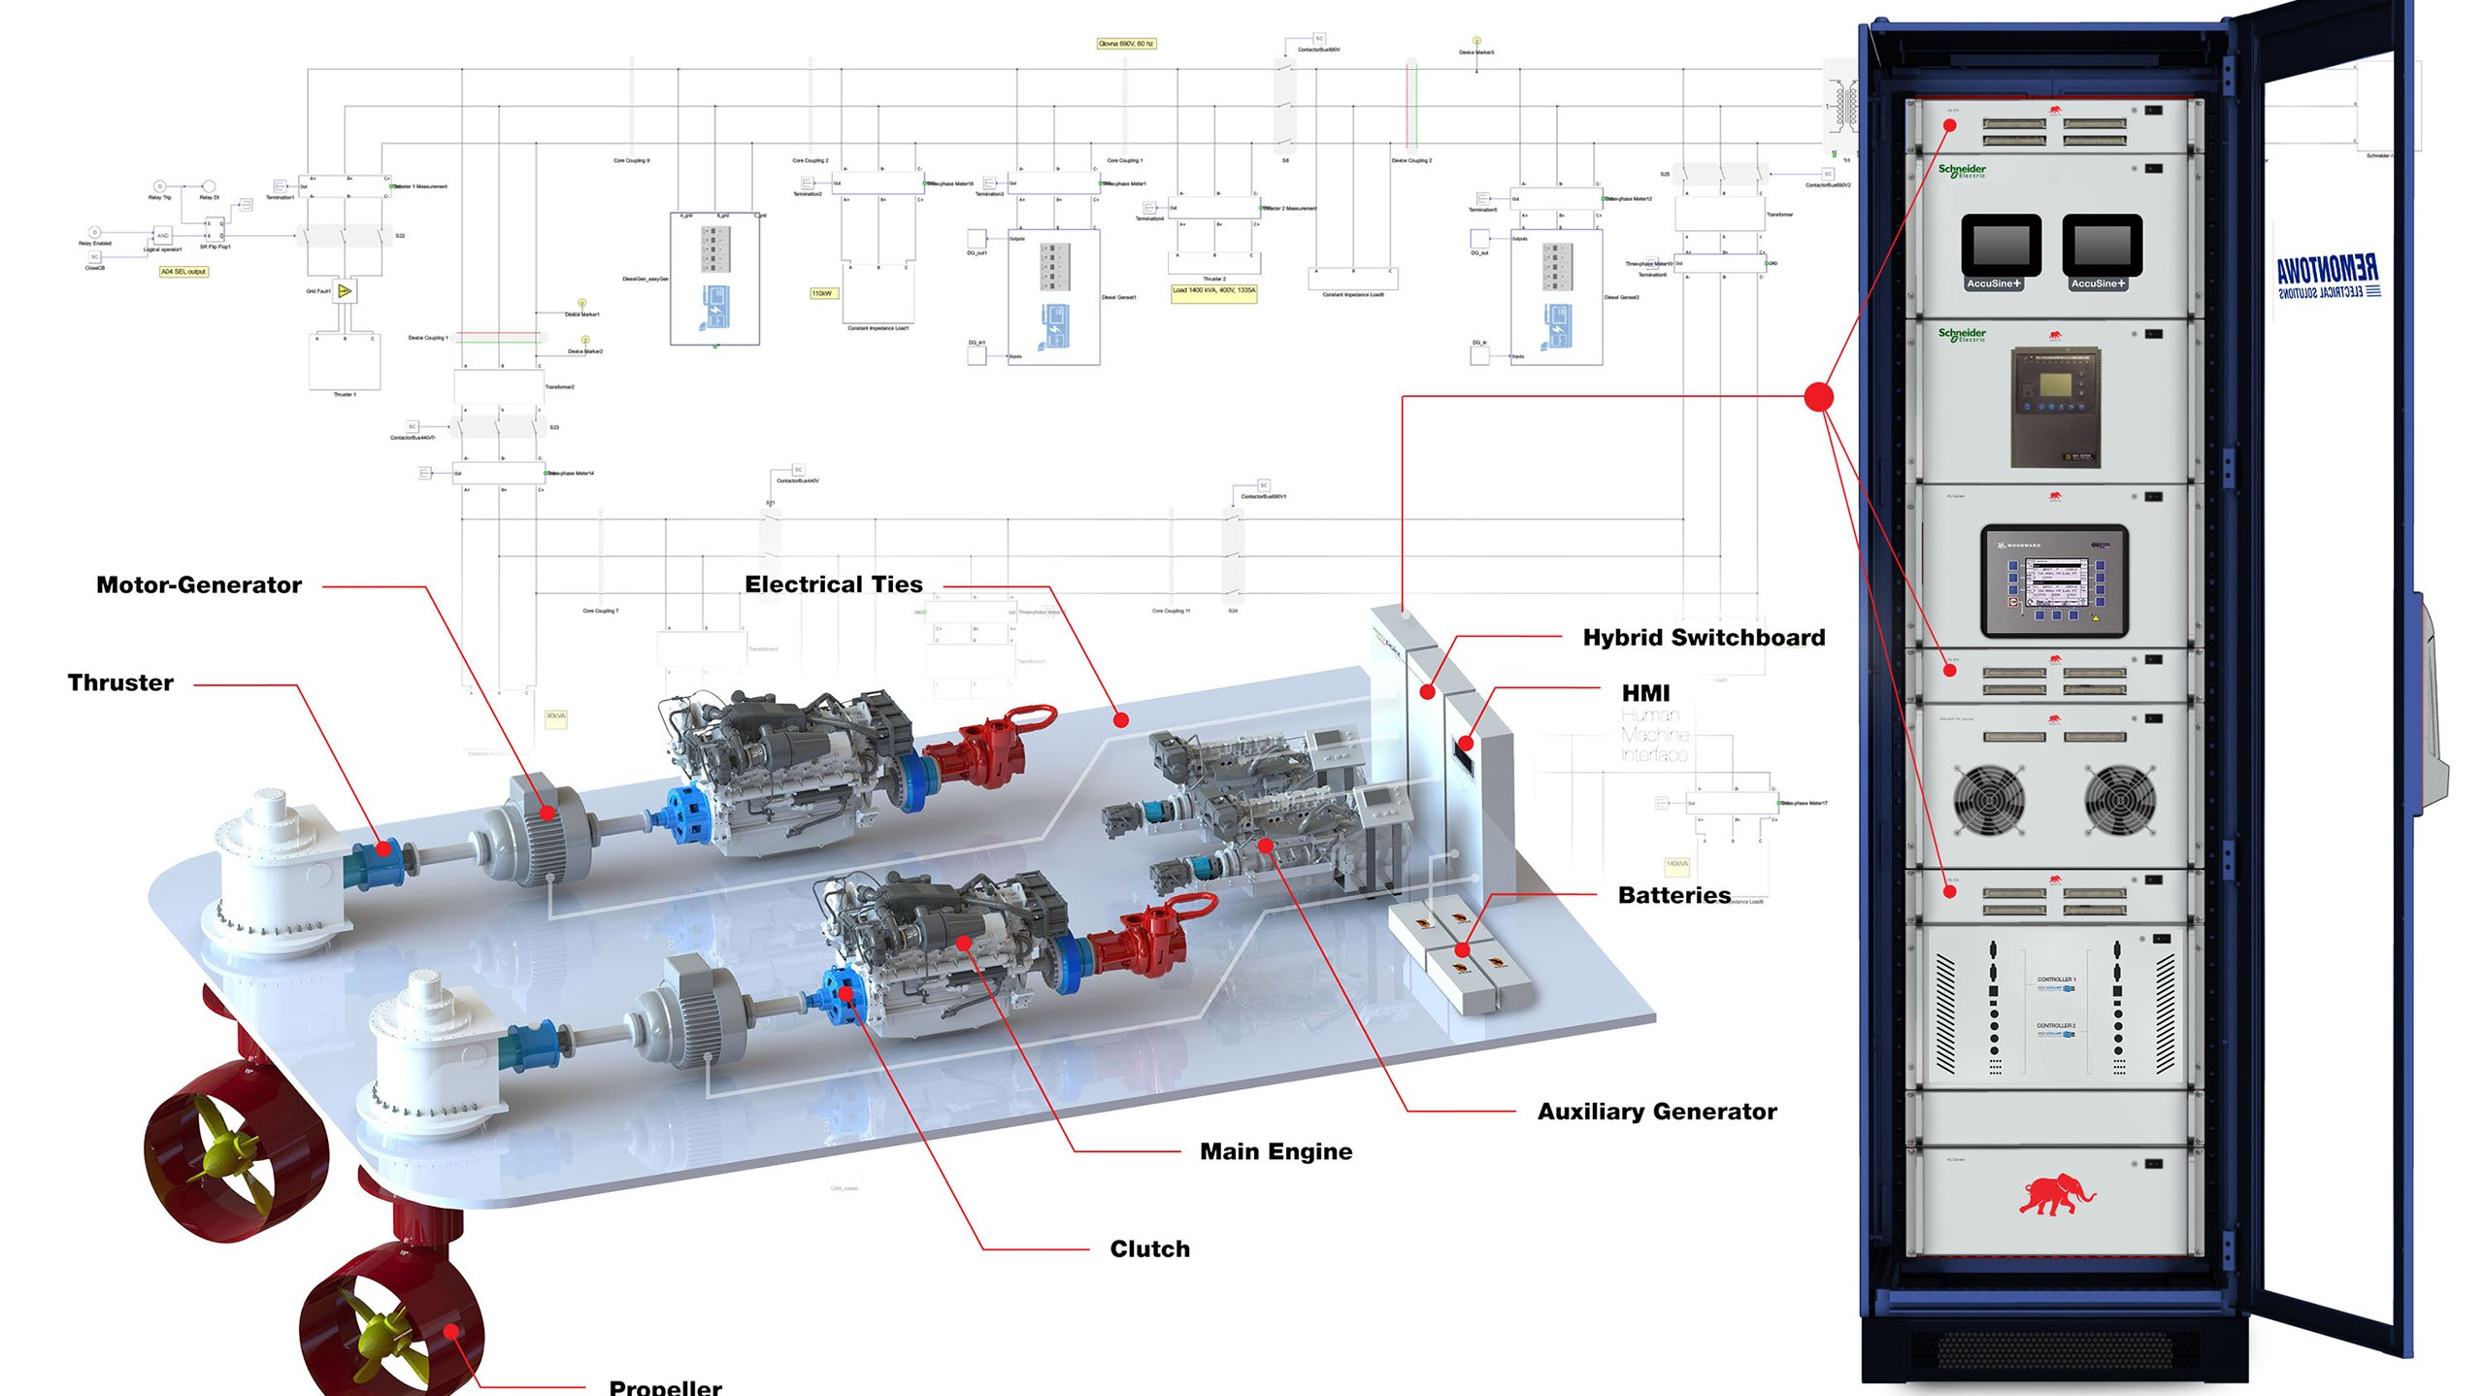Click the A04 SEL output yellow note
This screenshot has height=1396, width=2485.
183,272
